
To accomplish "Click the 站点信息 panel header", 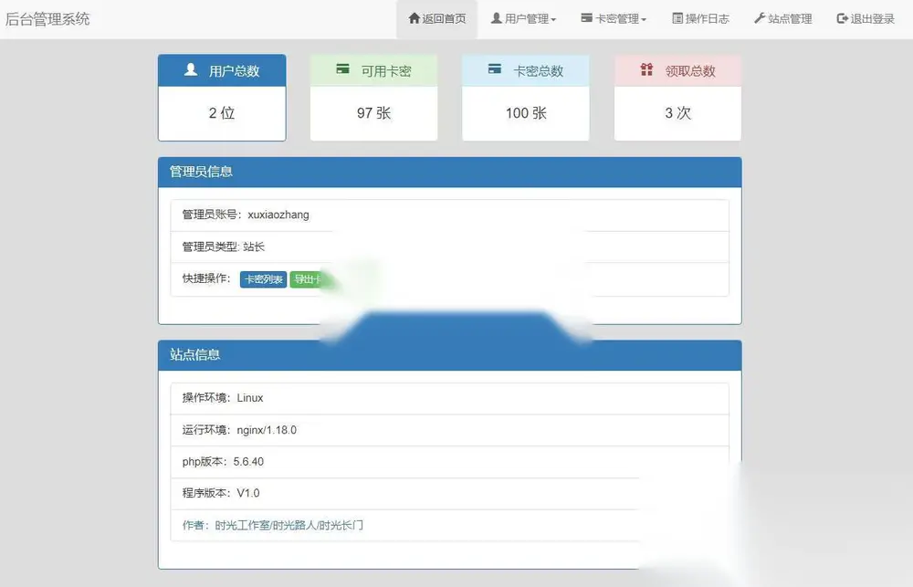I will tap(449, 354).
